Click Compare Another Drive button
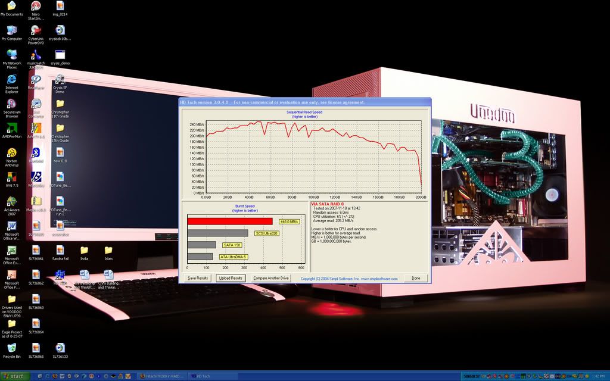 271,278
